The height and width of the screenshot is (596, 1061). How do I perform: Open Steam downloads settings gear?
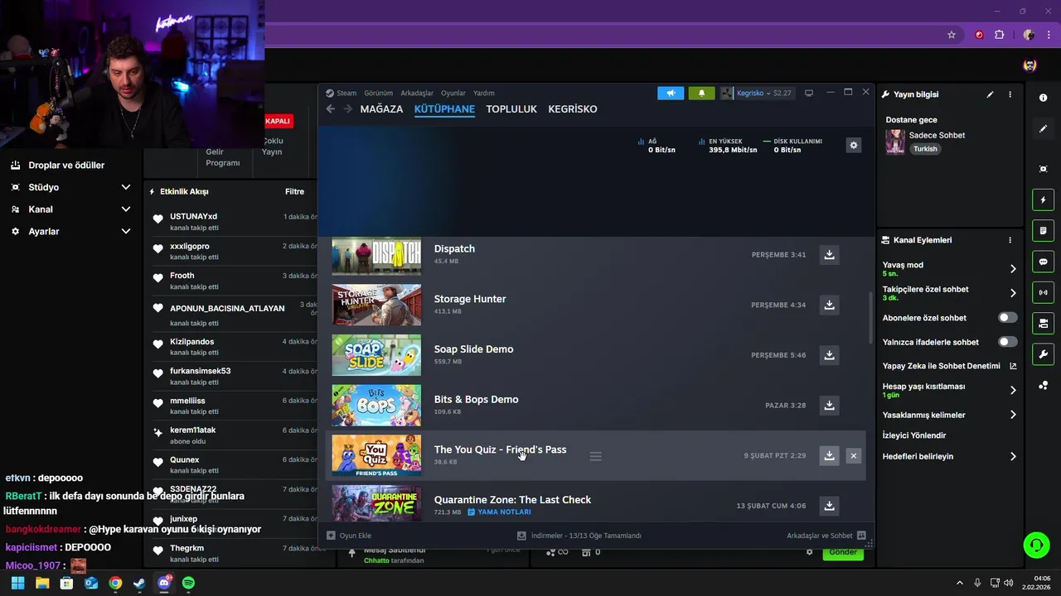(x=854, y=146)
